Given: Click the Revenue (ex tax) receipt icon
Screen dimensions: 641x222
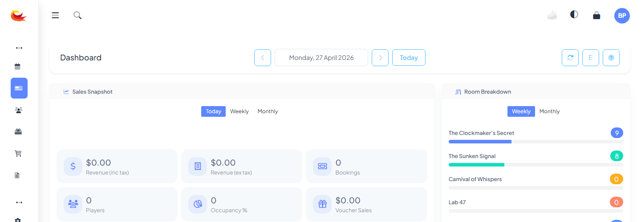Looking at the screenshot, I should (x=197, y=166).
